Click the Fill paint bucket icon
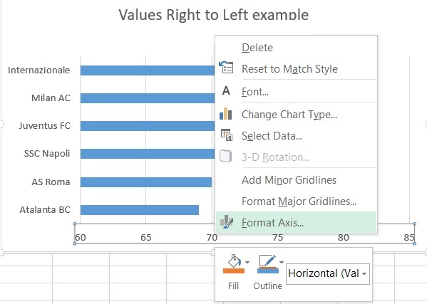The height and width of the screenshot is (304, 427). [x=234, y=261]
